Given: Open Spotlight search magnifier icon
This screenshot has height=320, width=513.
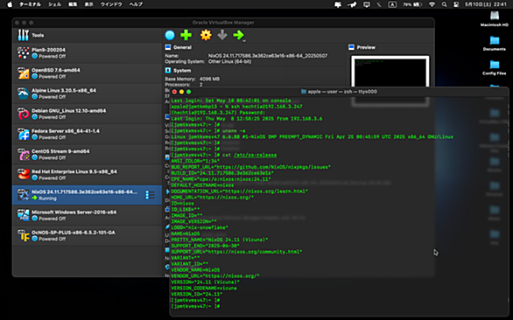Looking at the screenshot, I should click(x=444, y=4).
